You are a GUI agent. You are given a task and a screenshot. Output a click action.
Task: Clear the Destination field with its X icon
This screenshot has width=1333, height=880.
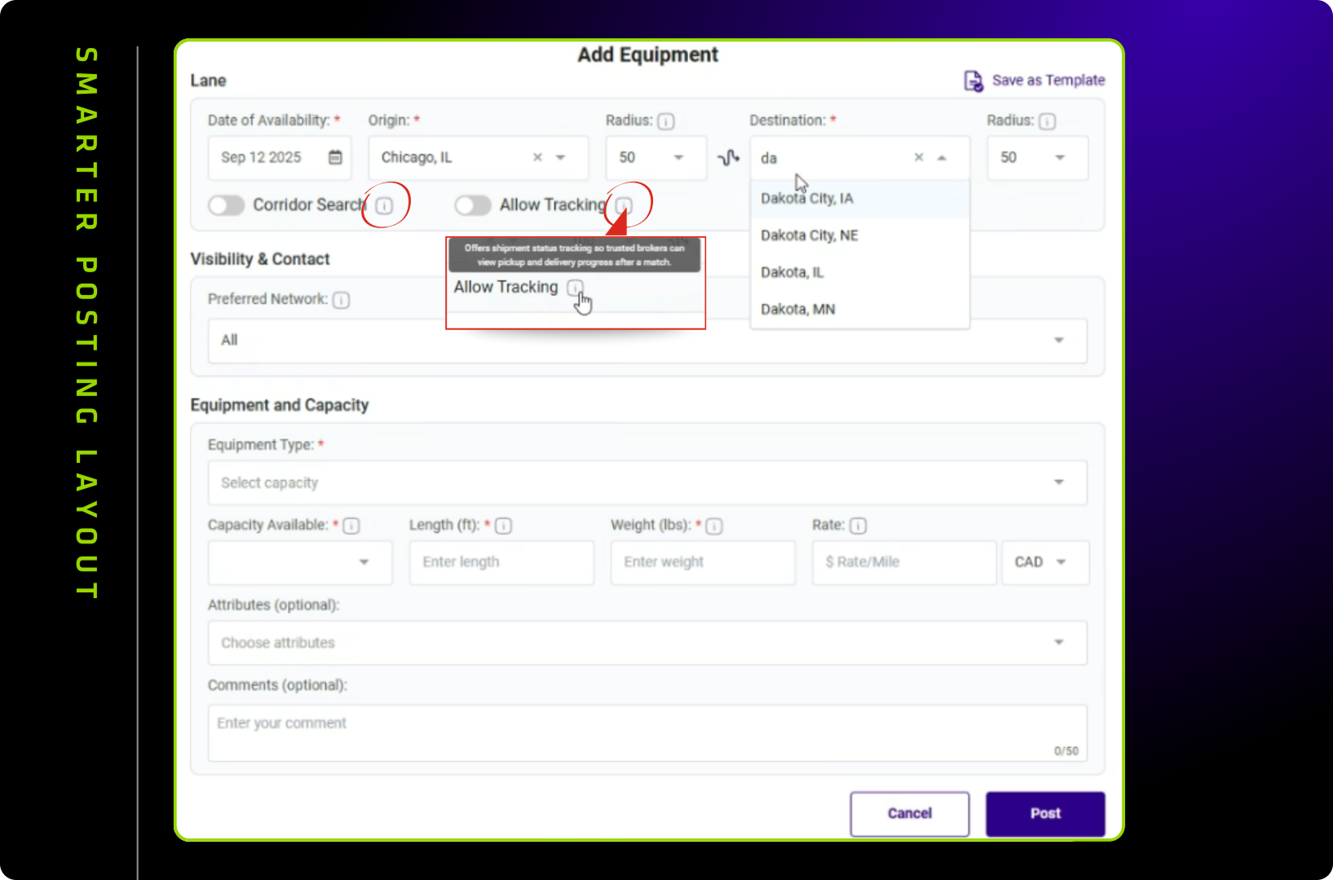[919, 157]
